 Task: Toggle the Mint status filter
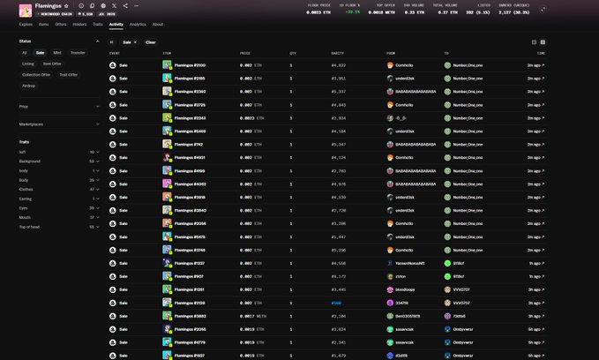57,53
